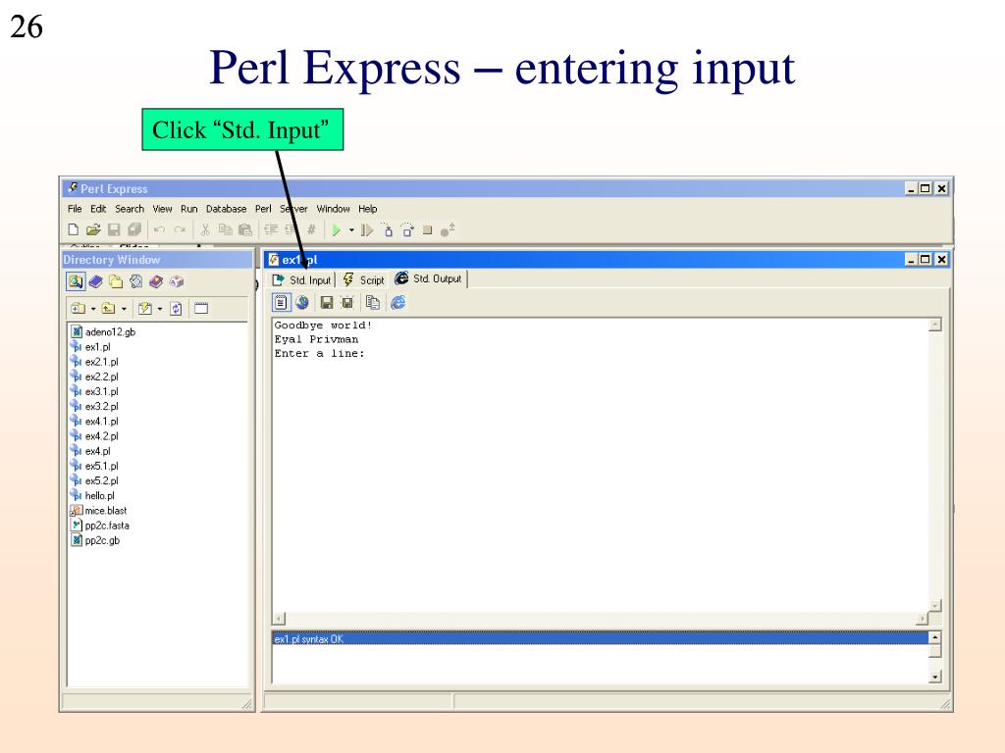Click the Open file folder icon

tap(93, 229)
